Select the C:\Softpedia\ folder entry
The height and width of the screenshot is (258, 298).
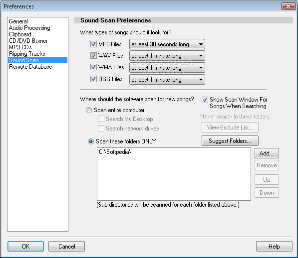click(115, 152)
